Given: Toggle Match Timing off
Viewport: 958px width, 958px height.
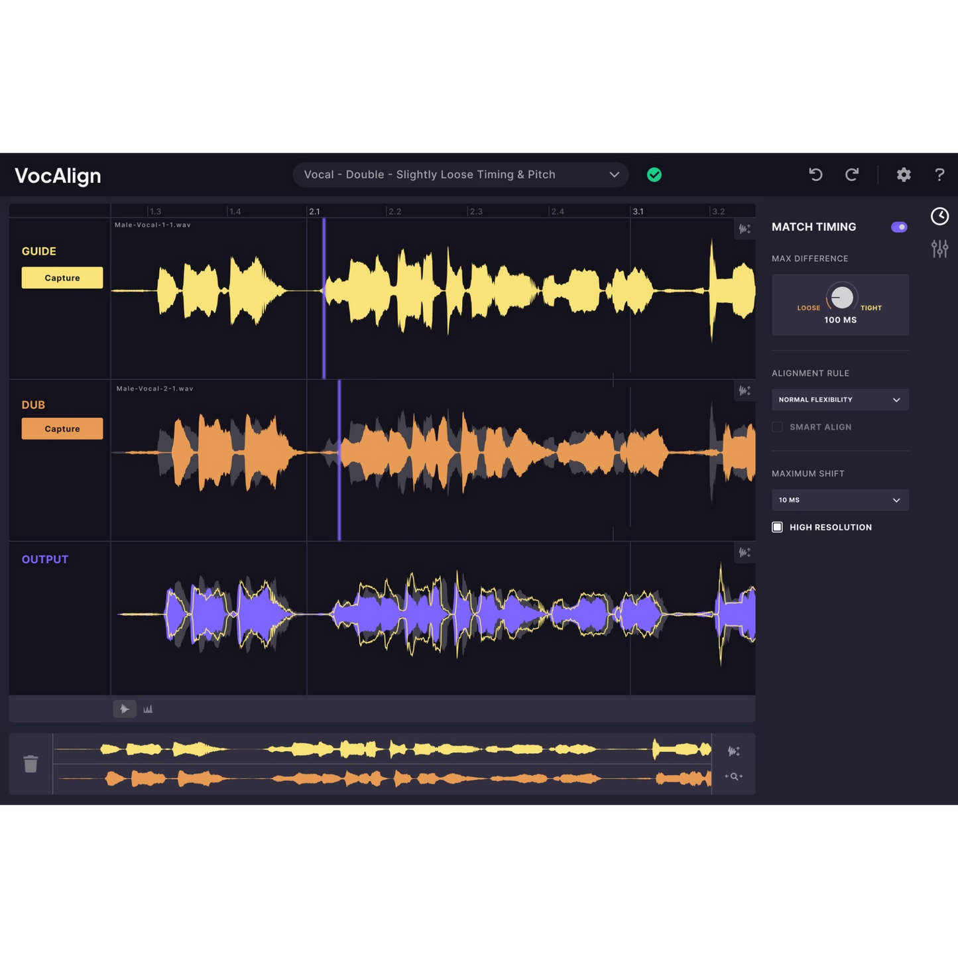Looking at the screenshot, I should coord(898,227).
